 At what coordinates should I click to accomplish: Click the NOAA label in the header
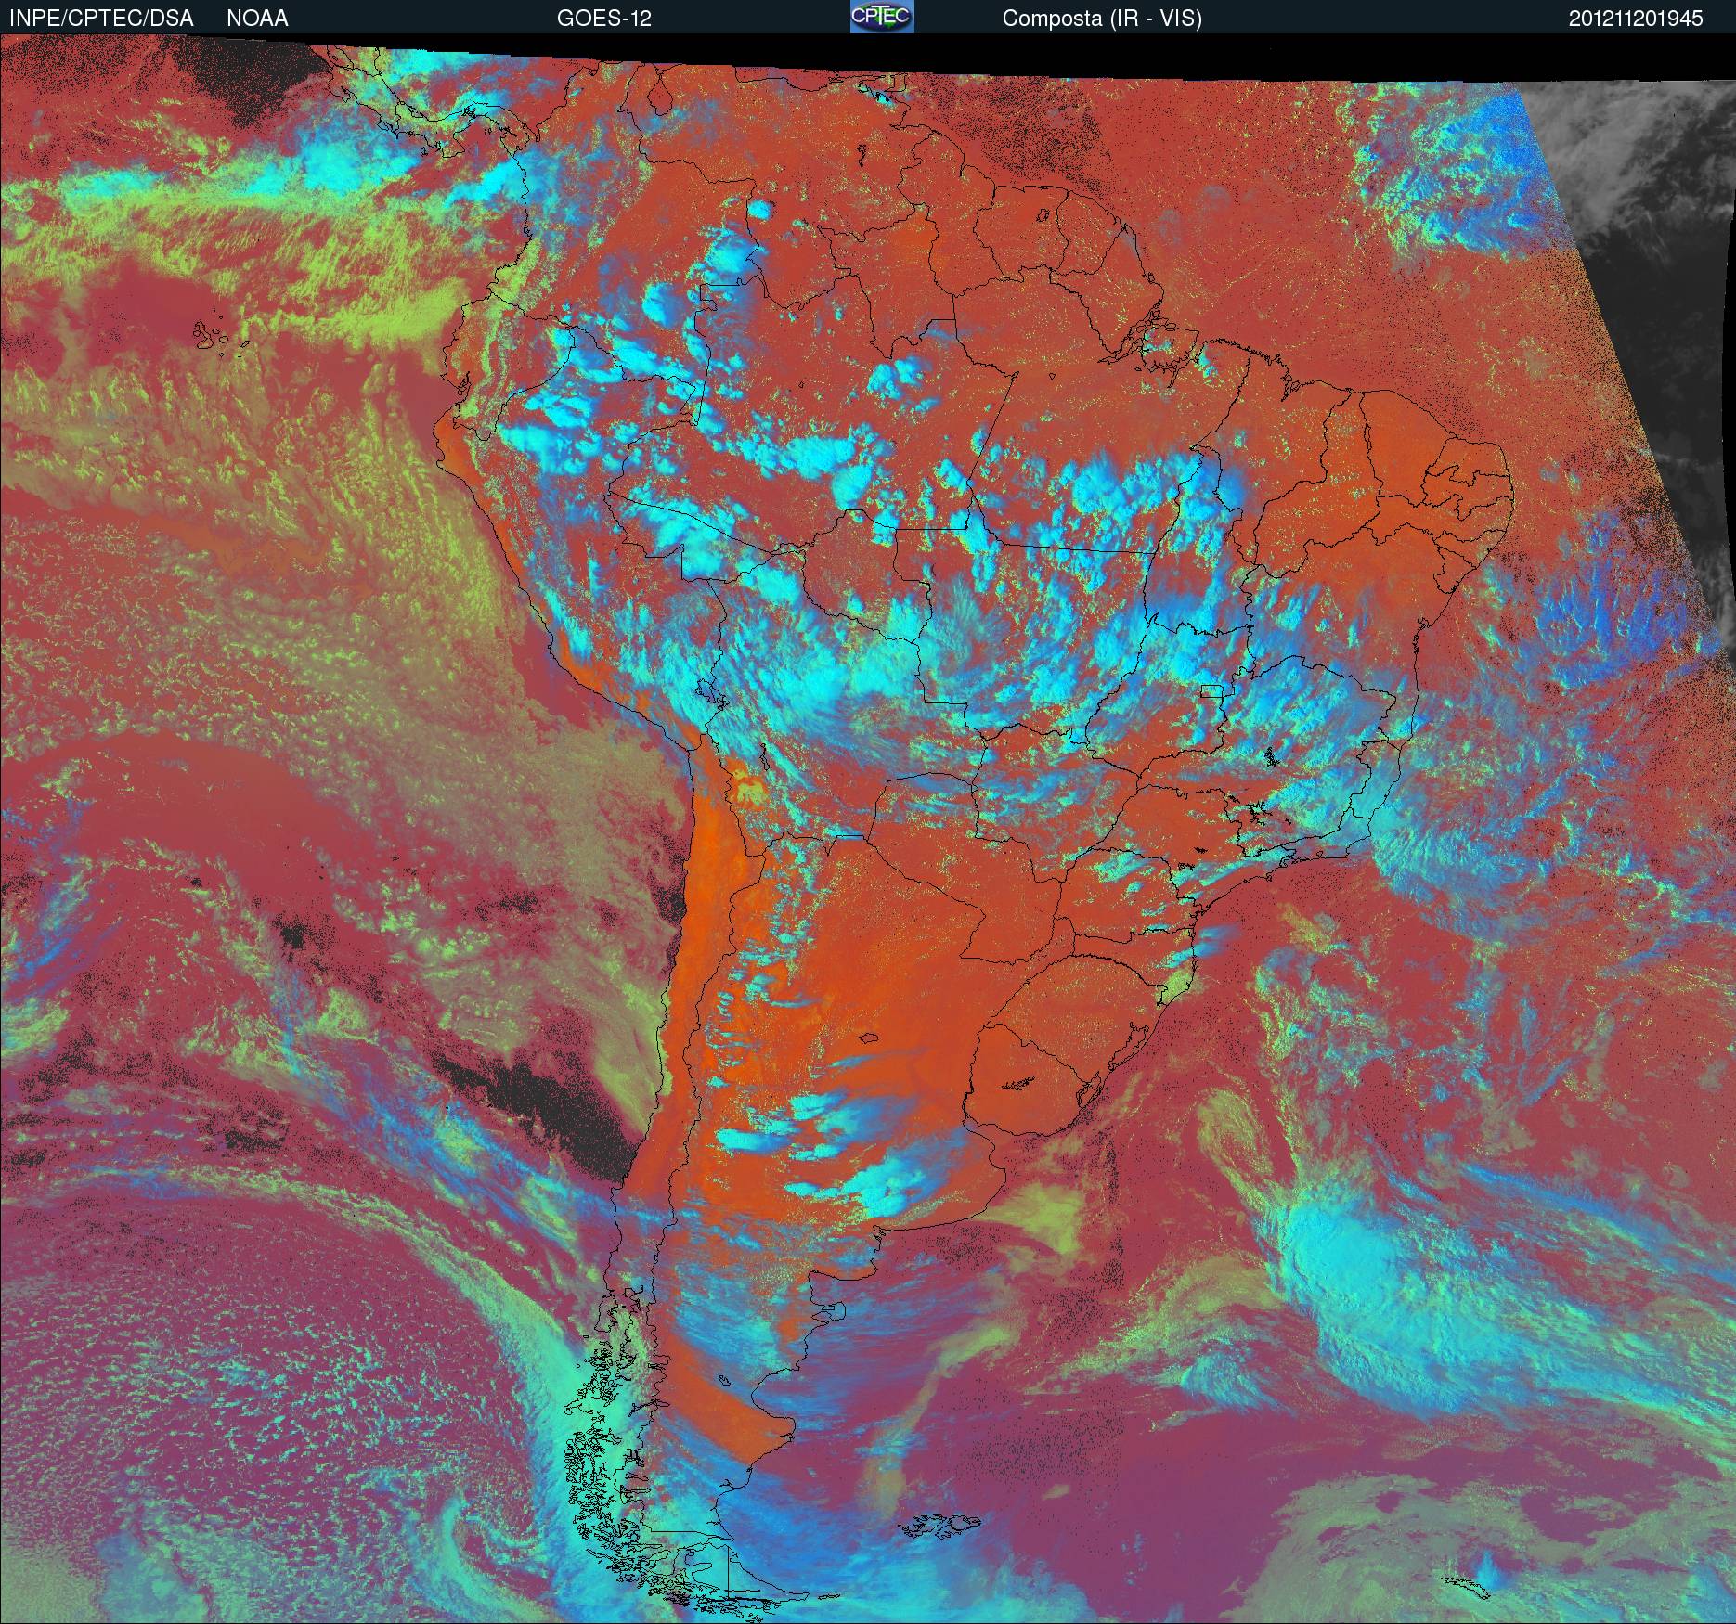257,19
